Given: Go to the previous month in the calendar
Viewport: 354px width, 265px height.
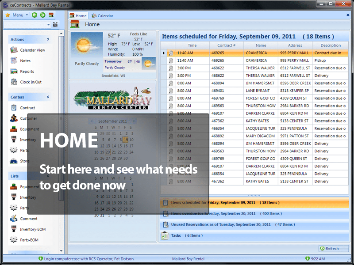Looking at the screenshot, I should 92,121.
